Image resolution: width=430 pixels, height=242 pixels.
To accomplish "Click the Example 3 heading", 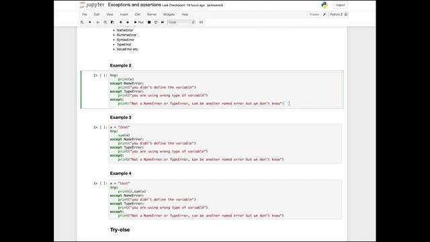I will click(121, 117).
